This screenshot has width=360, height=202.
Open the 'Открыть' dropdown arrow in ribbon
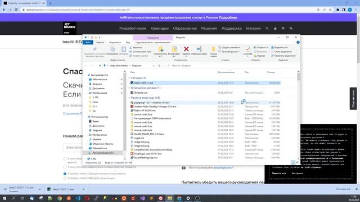click(x=267, y=47)
